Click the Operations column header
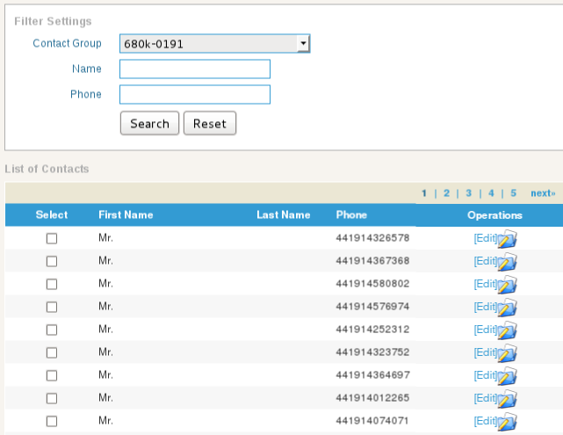This screenshot has width=563, height=435. [x=494, y=215]
